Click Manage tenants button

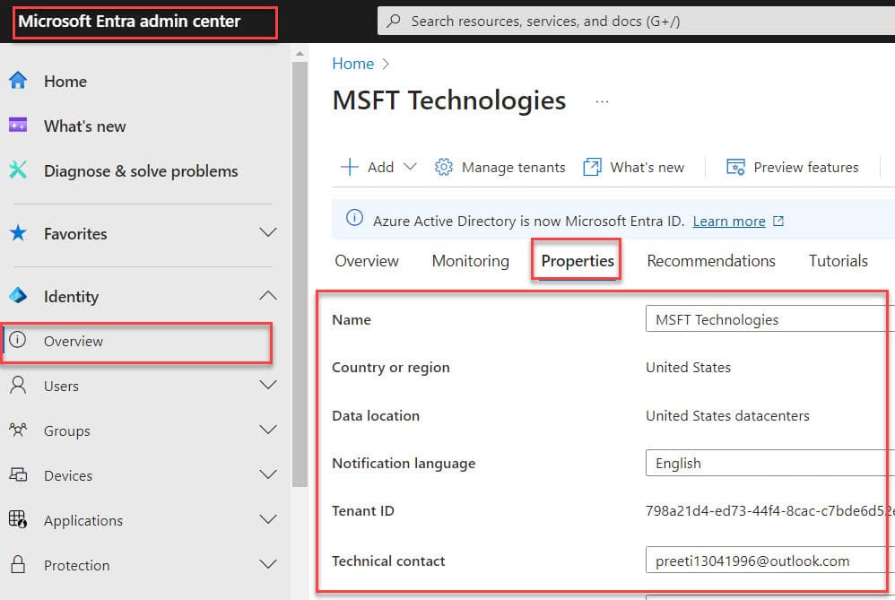pyautogui.click(x=500, y=167)
